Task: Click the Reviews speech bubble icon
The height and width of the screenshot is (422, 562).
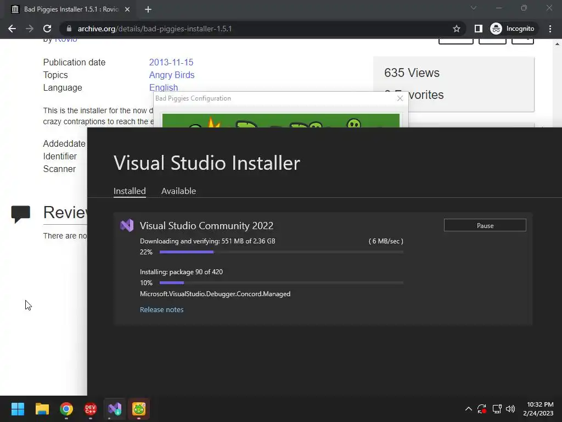Action: pos(21,214)
